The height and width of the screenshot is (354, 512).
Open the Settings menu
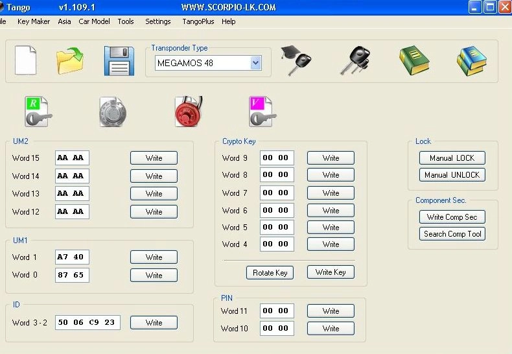click(158, 21)
